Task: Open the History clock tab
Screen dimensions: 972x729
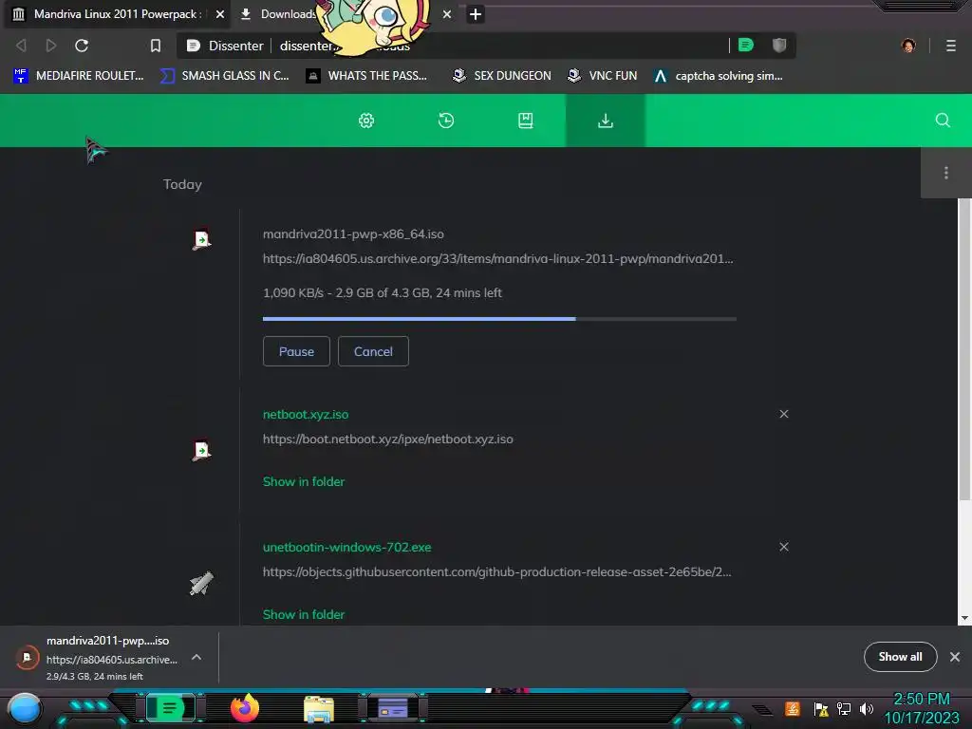Action: pos(446,121)
